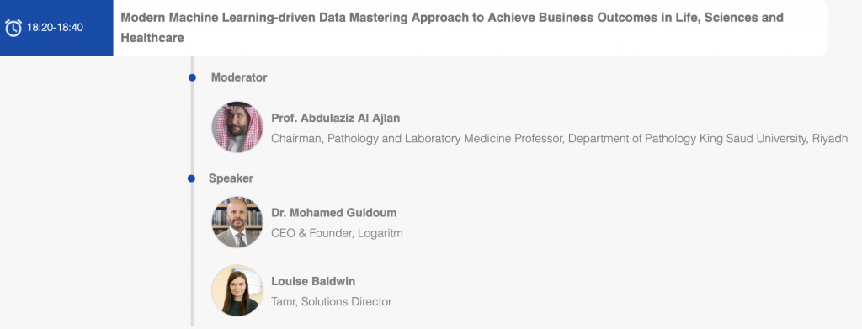Select the Speaker heading
Viewport: 862px width, 329px height.
coord(231,178)
